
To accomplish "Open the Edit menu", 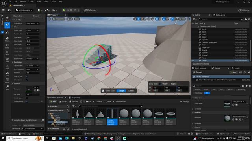I will click(16, 2).
